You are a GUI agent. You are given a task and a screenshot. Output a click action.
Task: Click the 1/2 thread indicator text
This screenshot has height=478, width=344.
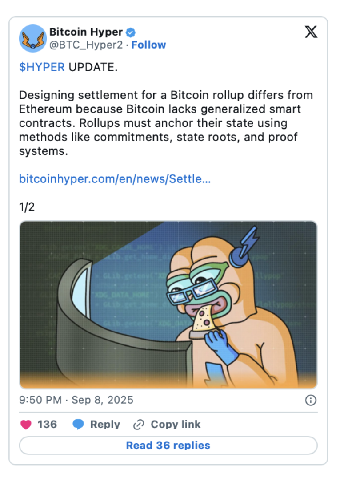tap(27, 207)
